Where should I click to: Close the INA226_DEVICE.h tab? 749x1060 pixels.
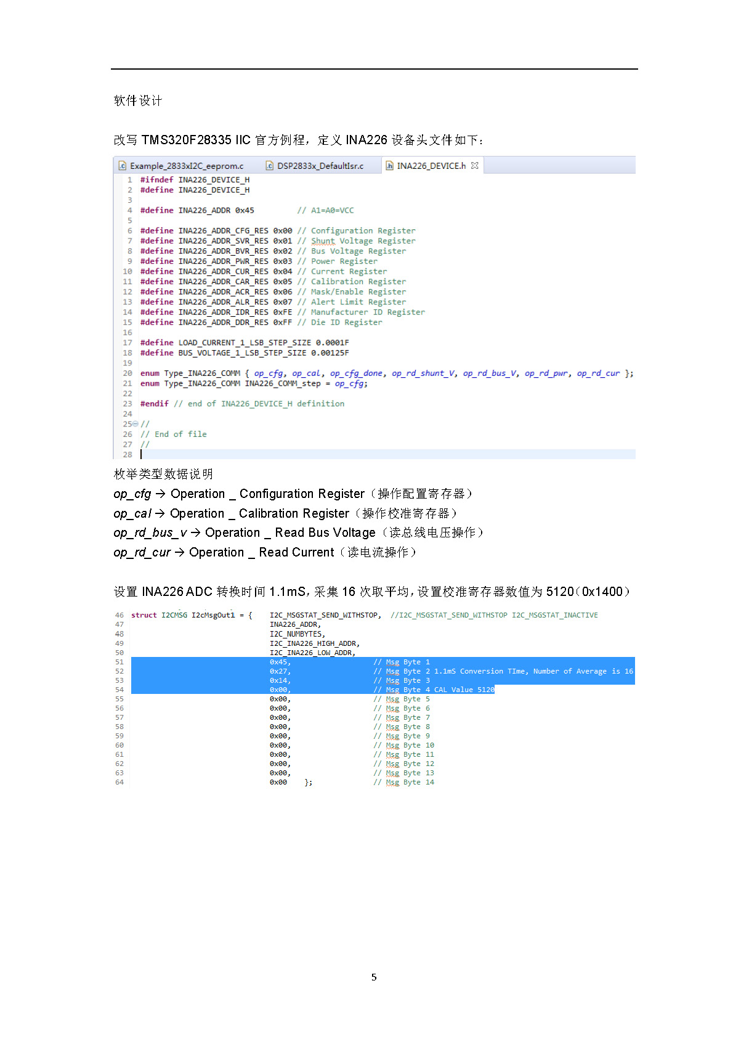[x=475, y=165]
